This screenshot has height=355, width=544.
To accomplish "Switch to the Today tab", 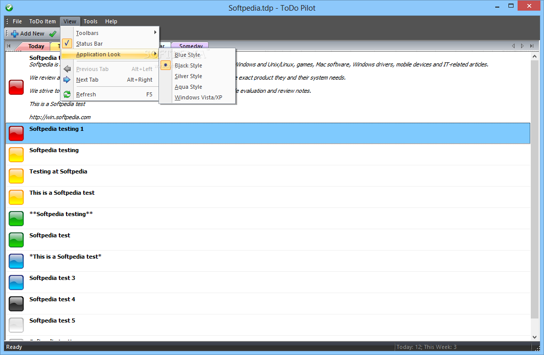I will click(x=36, y=46).
